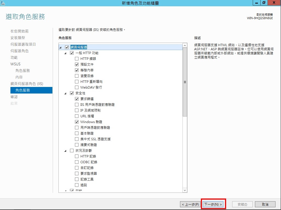Select the HTTP 重新導向 label text

[91, 81]
